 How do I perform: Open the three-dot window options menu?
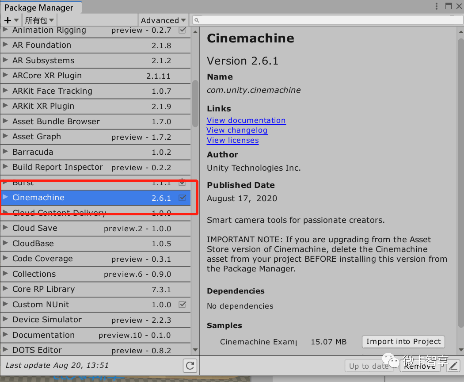tap(437, 6)
